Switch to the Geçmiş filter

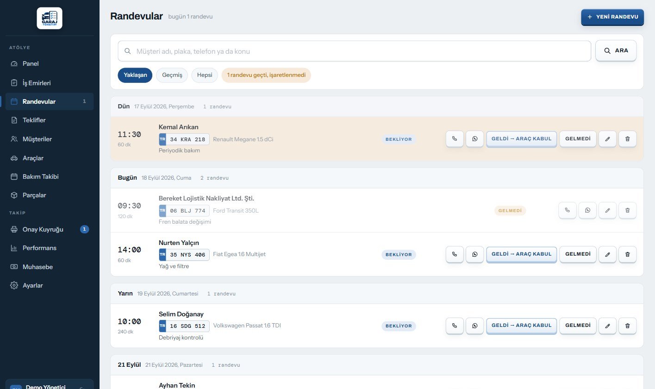coord(172,75)
